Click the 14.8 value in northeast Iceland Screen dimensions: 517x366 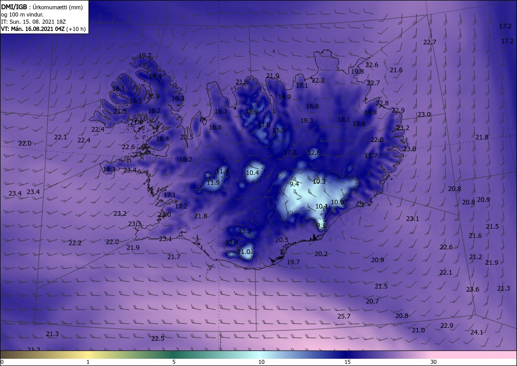(370, 112)
